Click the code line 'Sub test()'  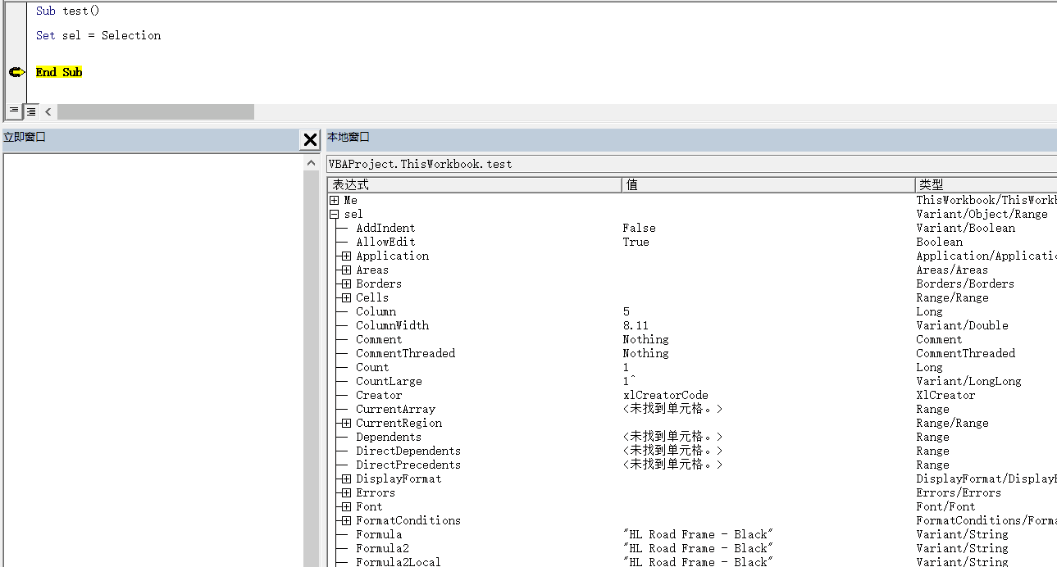coord(67,11)
